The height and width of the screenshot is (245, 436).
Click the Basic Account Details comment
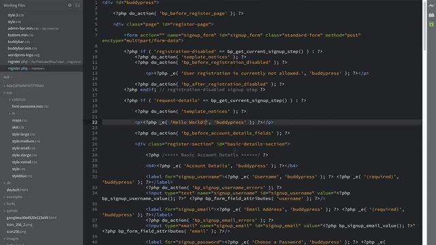pyautogui.click(x=211, y=155)
